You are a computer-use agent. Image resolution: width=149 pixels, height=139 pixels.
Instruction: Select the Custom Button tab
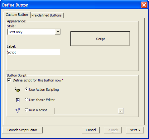[17, 15]
